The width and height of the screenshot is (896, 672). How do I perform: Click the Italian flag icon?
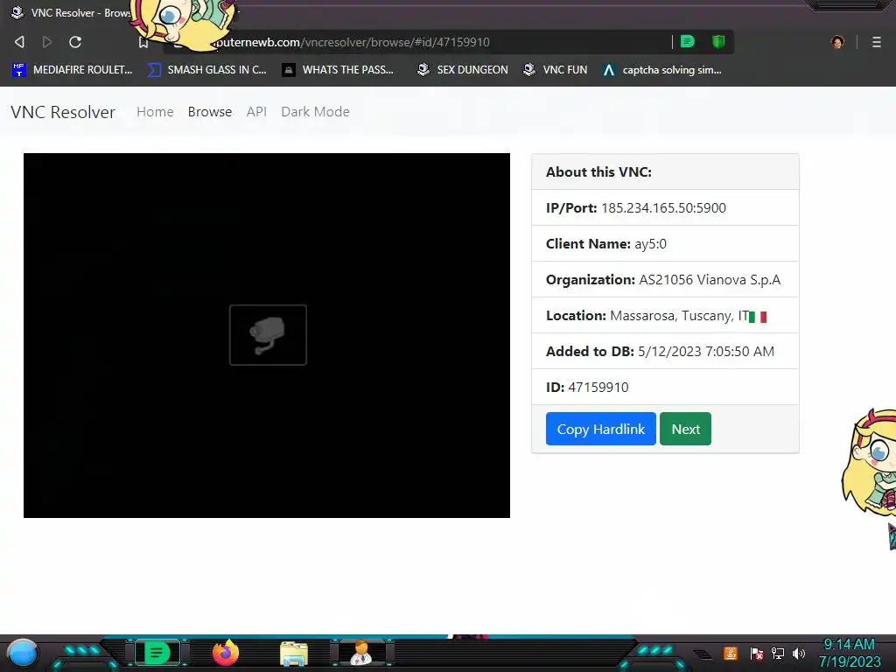758,317
